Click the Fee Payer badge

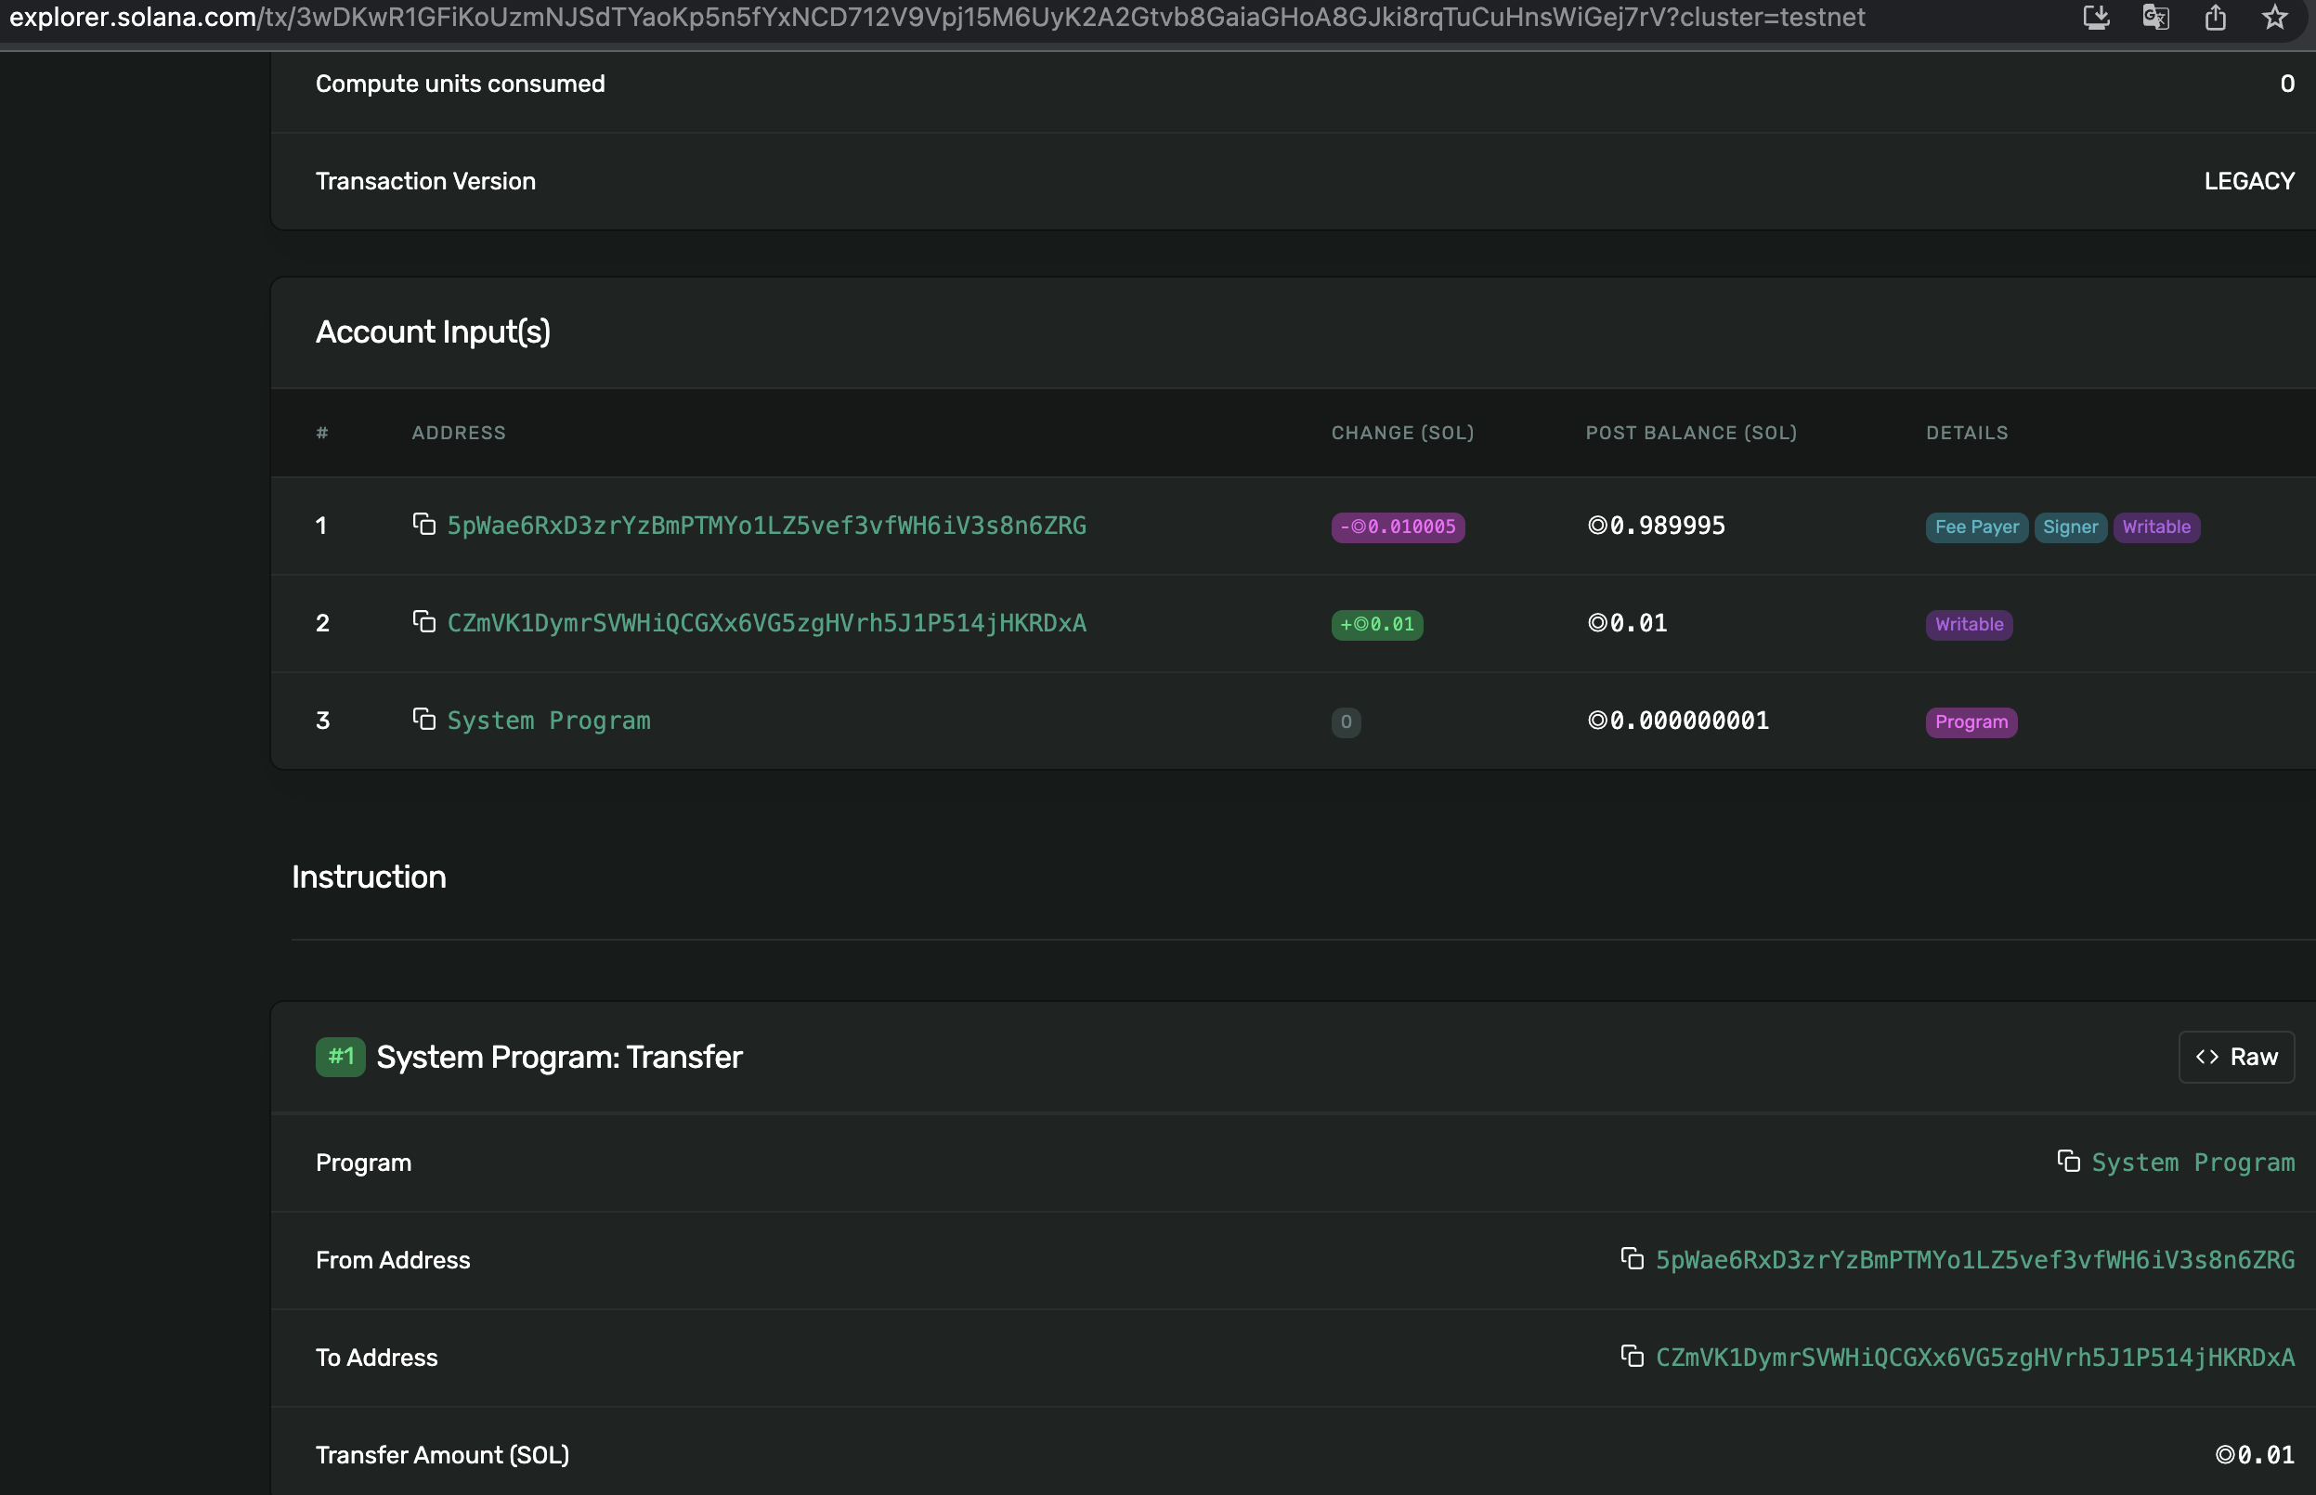click(x=1975, y=527)
